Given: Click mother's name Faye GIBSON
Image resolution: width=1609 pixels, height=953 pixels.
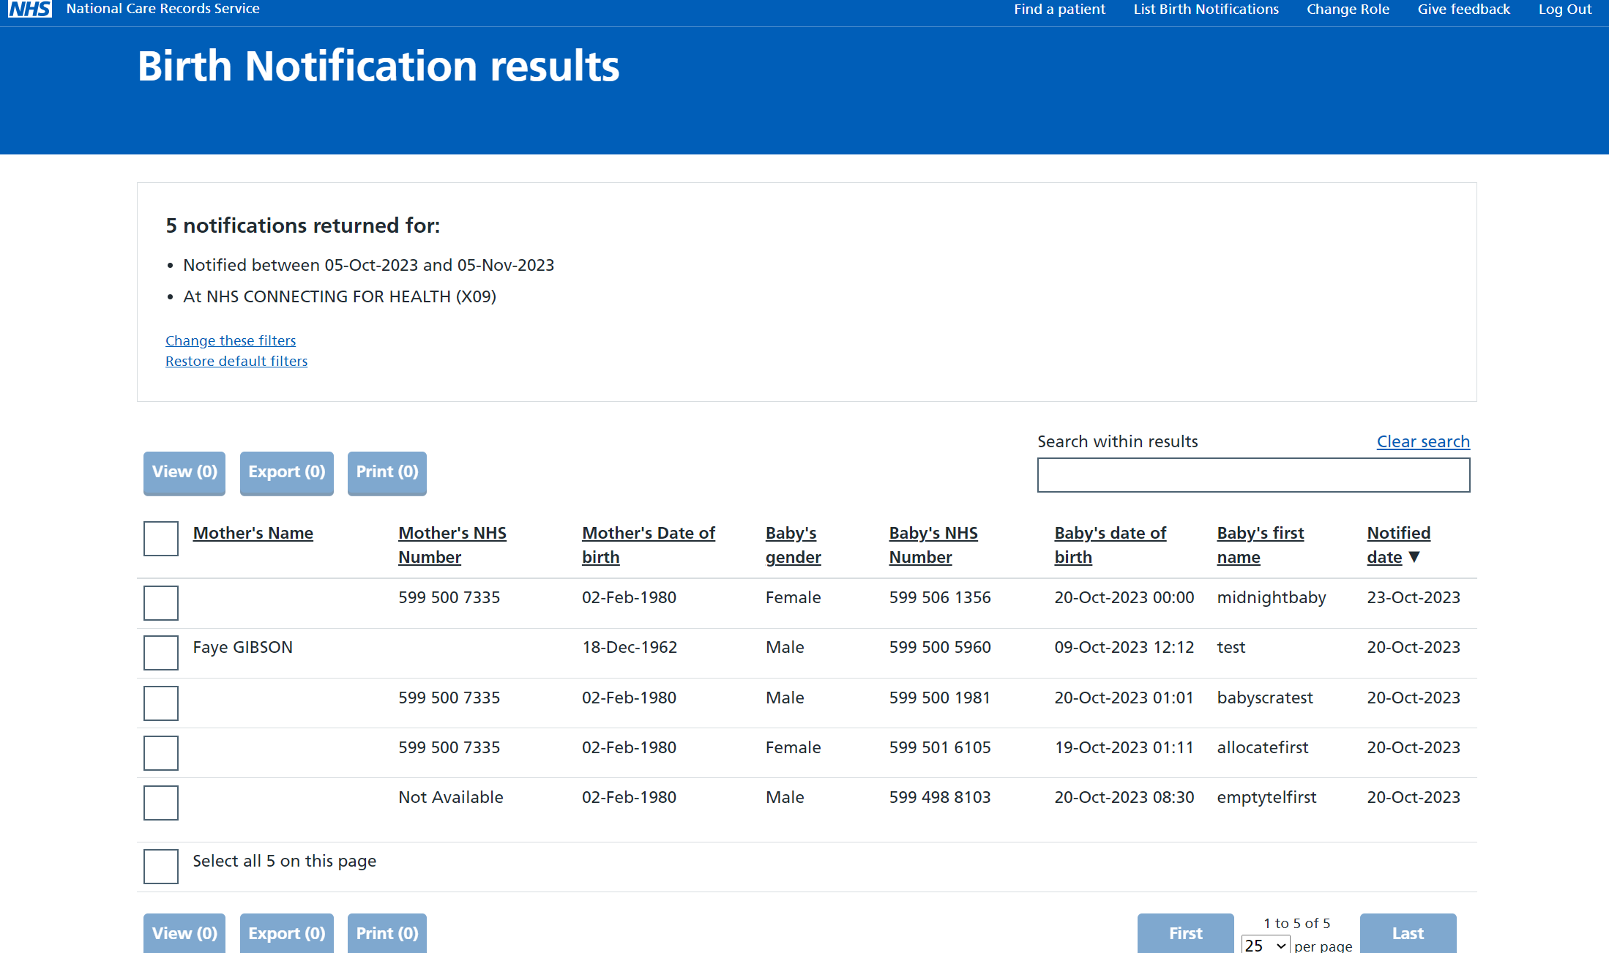Looking at the screenshot, I should click(243, 648).
